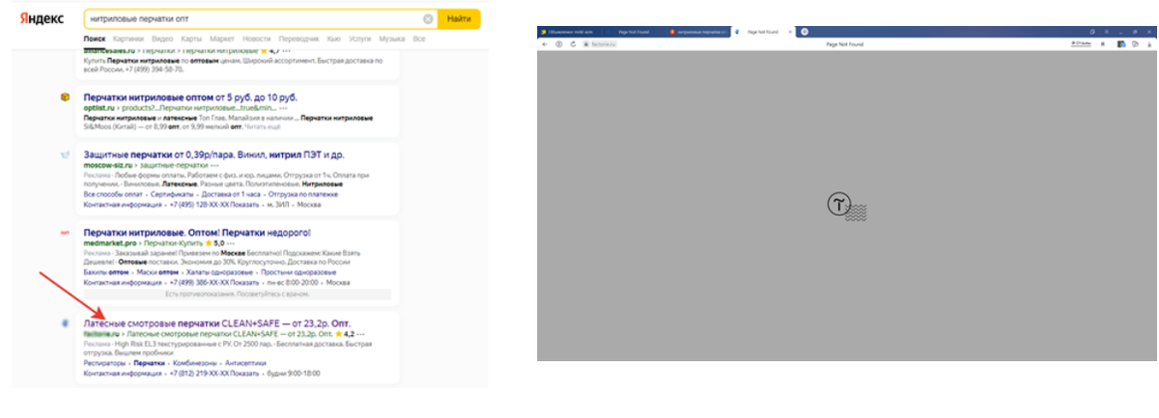Open 'Все способы оплат' sitelink
Image resolution: width=1159 pixels, height=418 pixels.
pyautogui.click(x=114, y=195)
